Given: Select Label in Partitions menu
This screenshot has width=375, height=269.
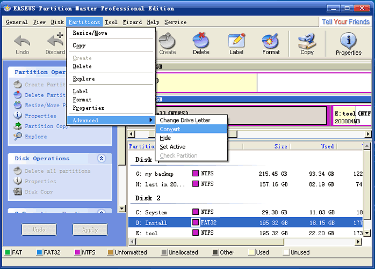Looking at the screenshot, I should 111,91.
